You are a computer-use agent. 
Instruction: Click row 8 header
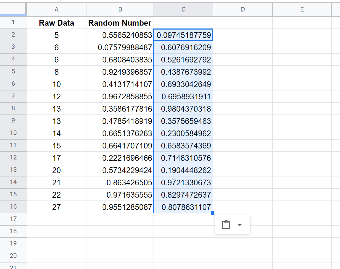coord(13,108)
